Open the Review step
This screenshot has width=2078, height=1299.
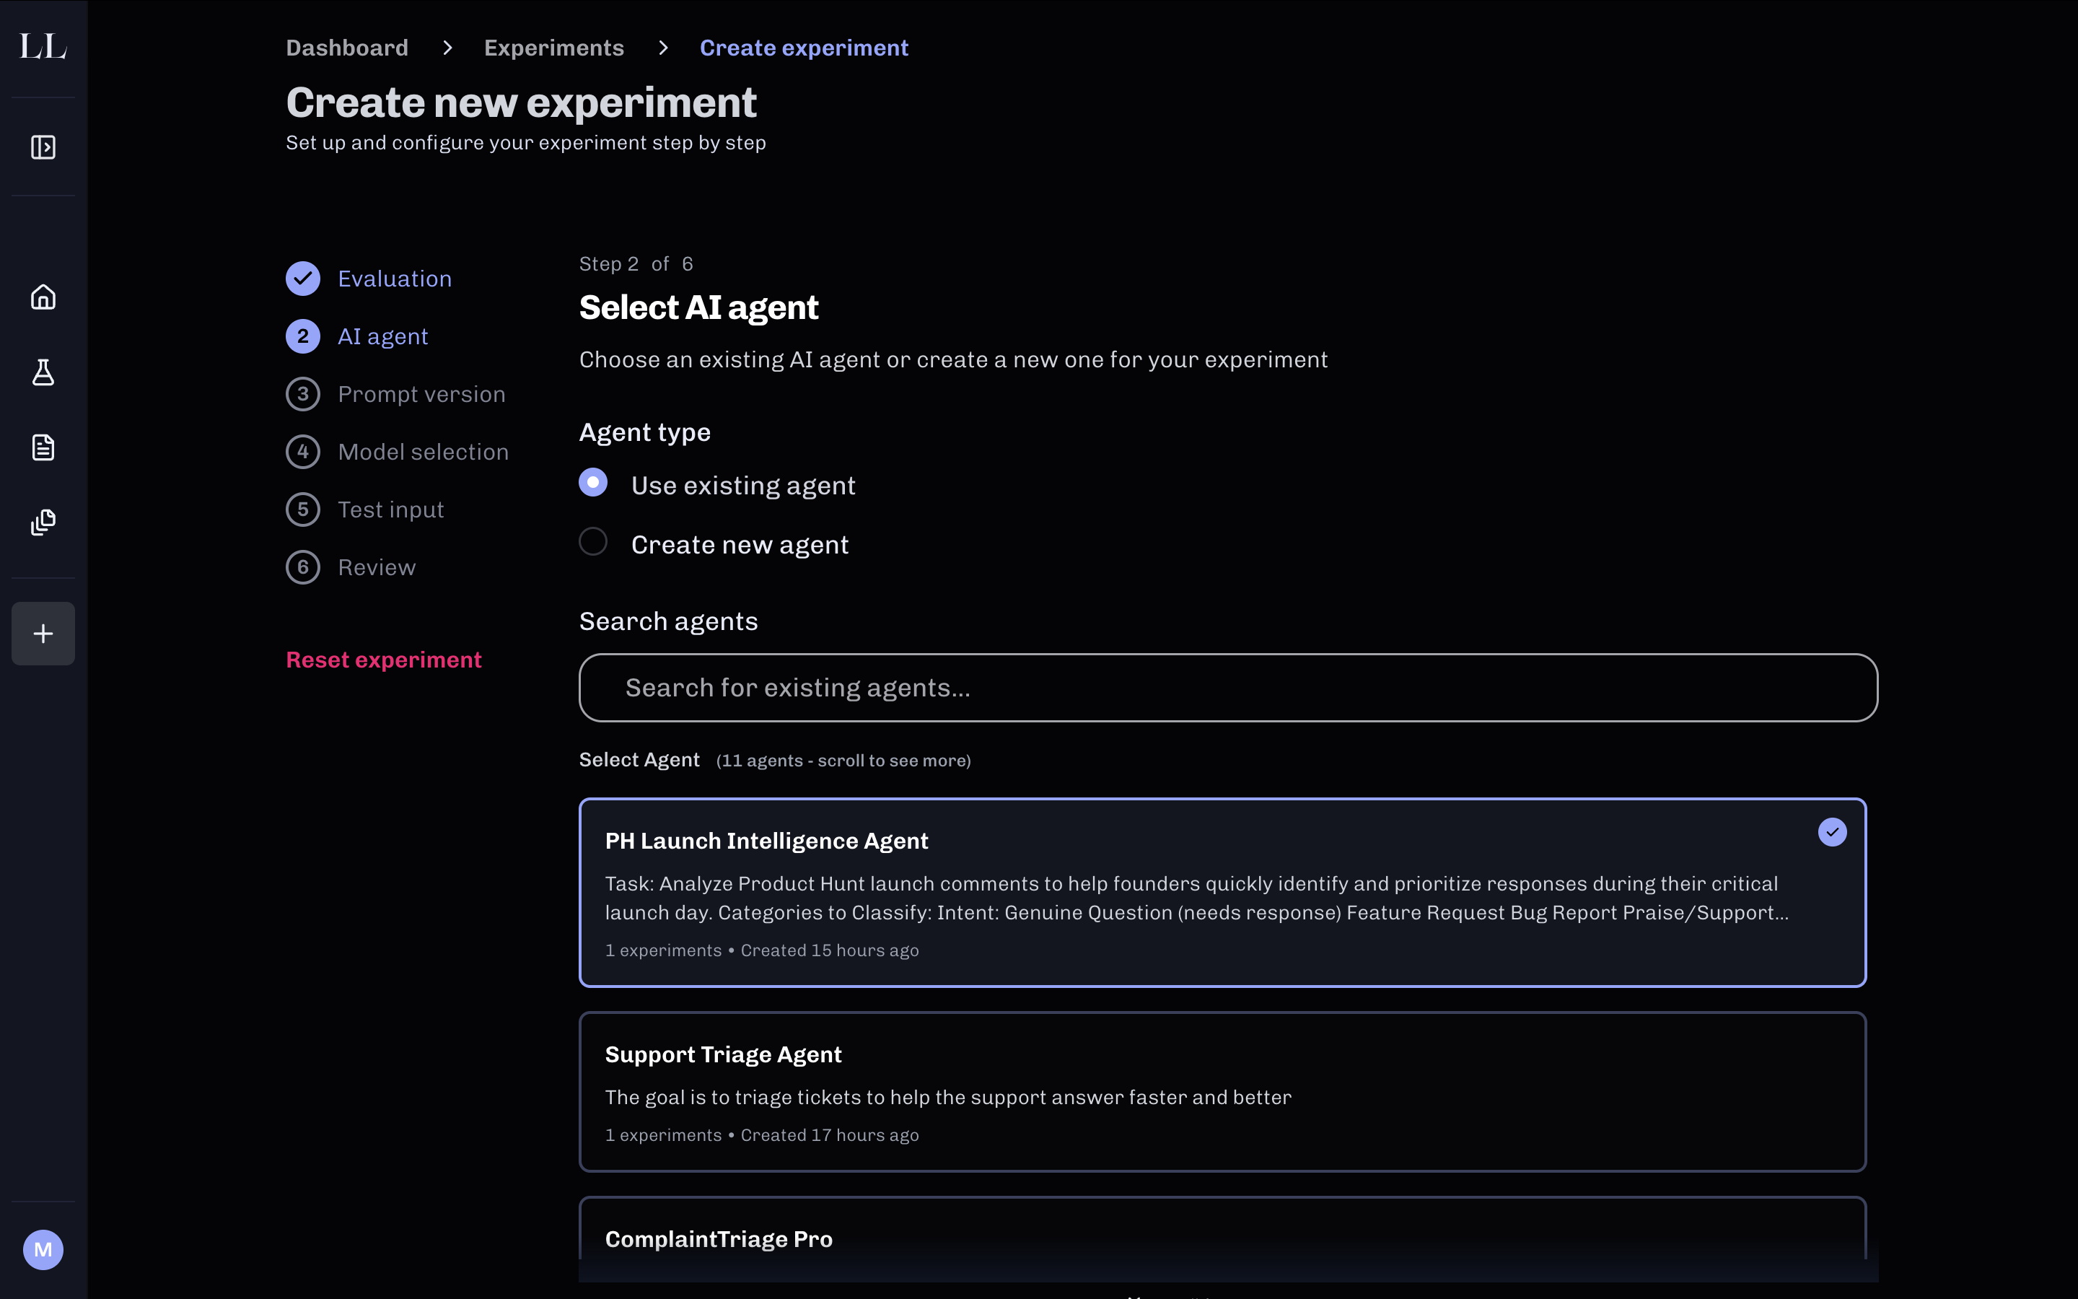click(x=376, y=567)
